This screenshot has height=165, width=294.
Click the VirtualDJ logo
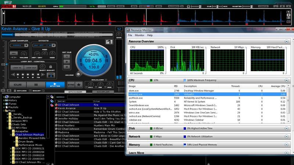[x=9, y=6]
